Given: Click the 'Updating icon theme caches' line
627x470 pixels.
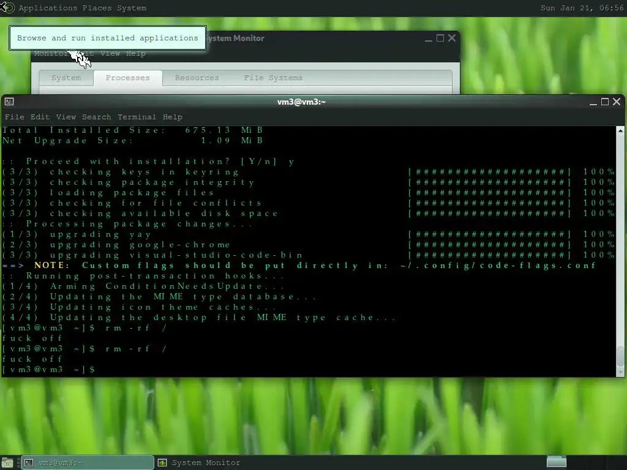Looking at the screenshot, I should (x=139, y=307).
